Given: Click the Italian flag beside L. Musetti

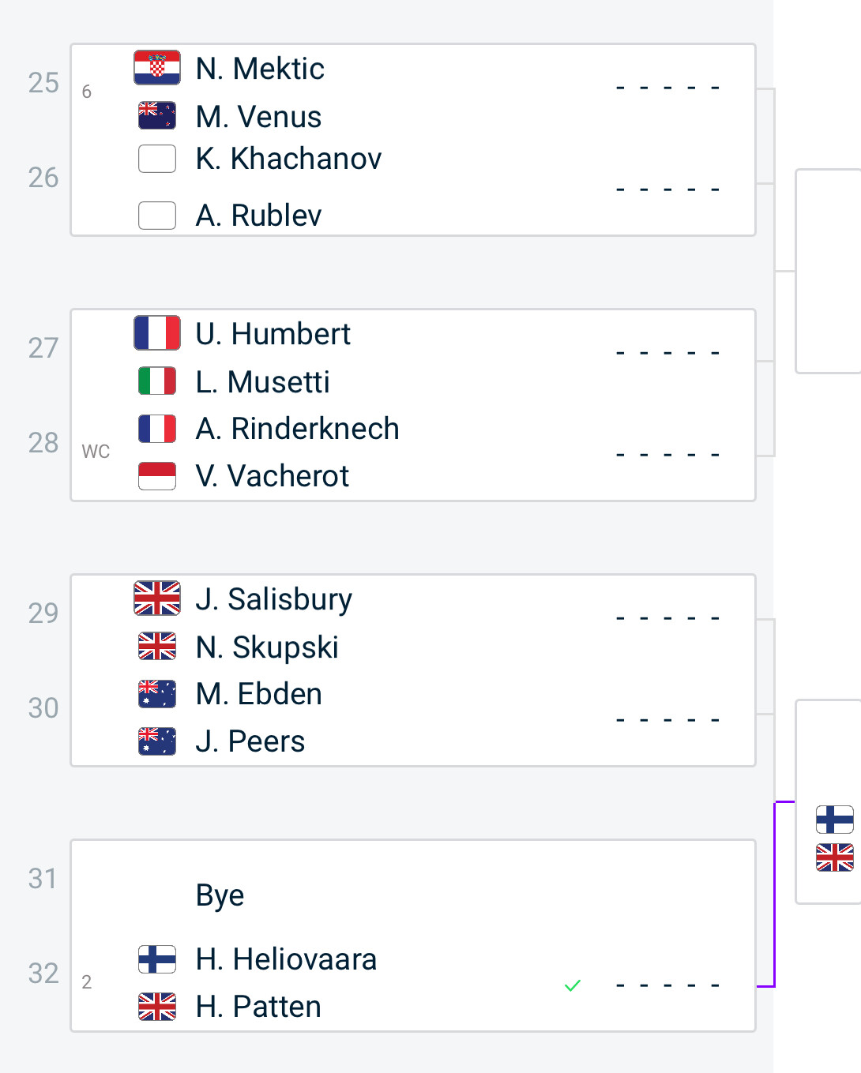Looking at the screenshot, I should pyautogui.click(x=157, y=381).
